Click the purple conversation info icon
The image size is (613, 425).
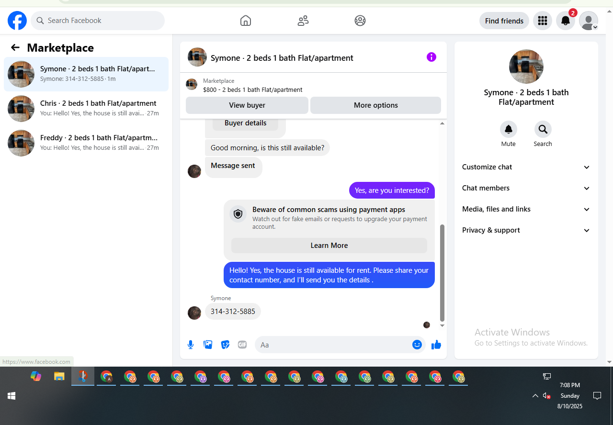click(x=431, y=57)
